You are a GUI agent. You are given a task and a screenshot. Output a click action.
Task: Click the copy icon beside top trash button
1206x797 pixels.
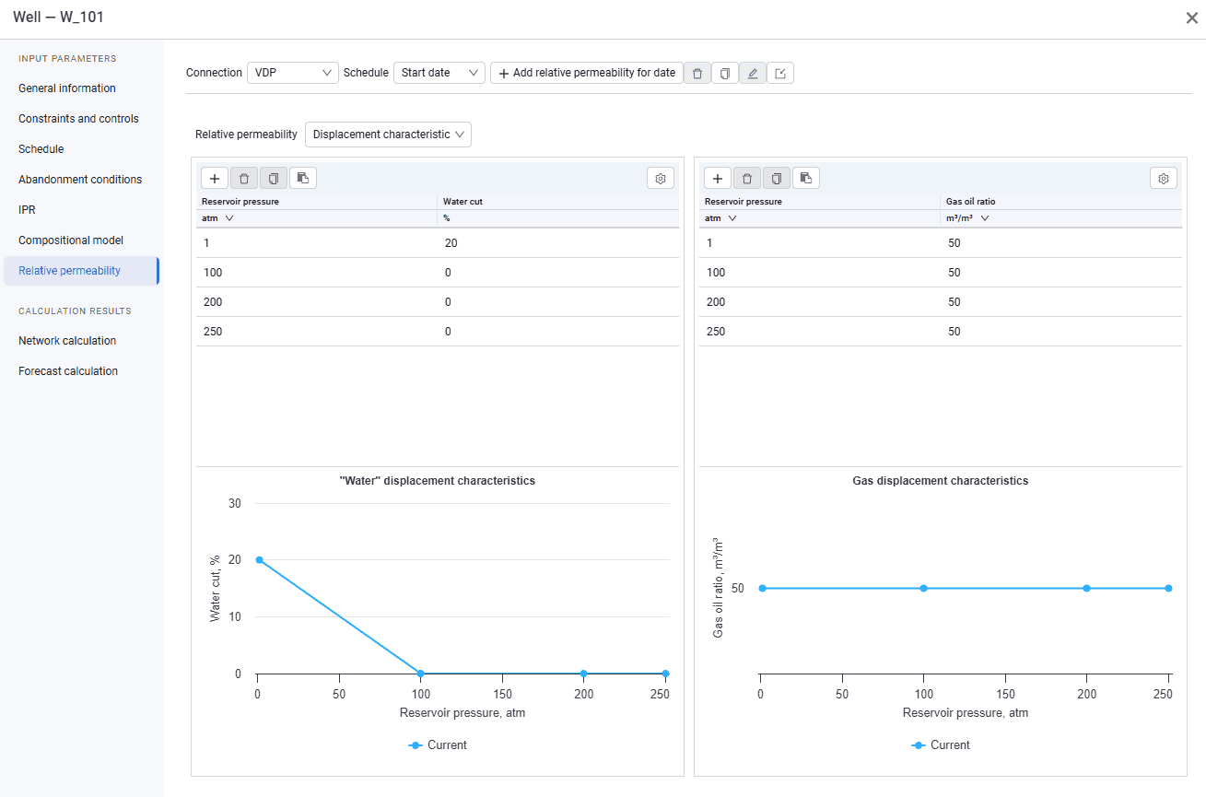pyautogui.click(x=725, y=73)
